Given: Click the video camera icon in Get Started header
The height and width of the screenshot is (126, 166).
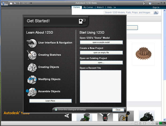Looking at the screenshot, I should pyautogui.click(x=82, y=21).
